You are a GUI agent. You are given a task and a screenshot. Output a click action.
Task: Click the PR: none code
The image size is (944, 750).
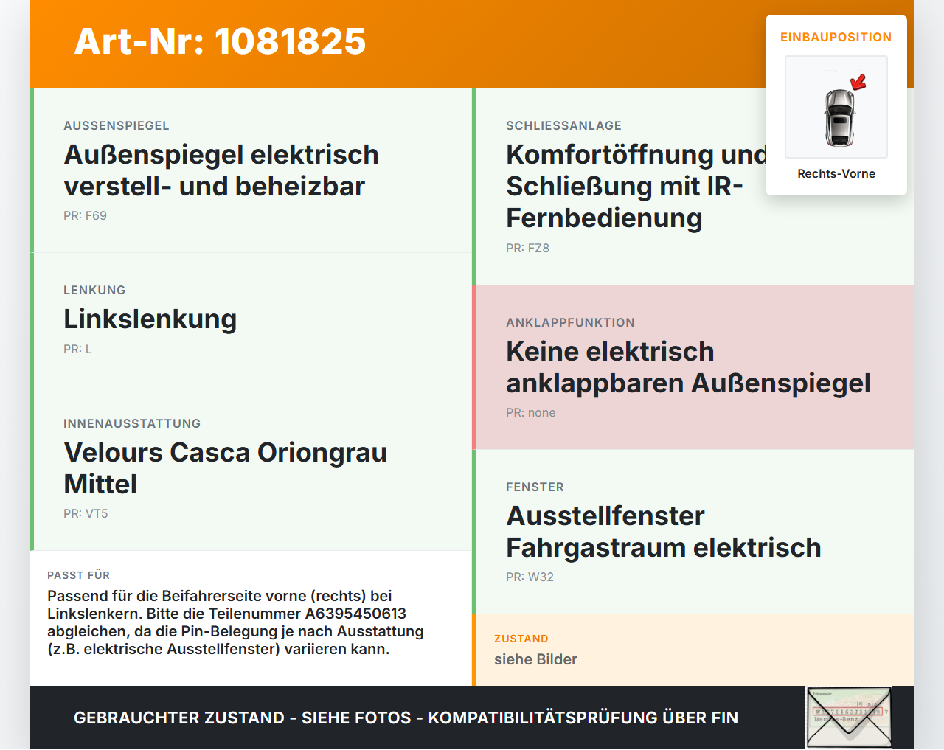click(531, 412)
